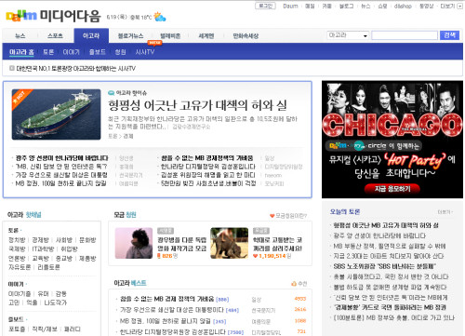This screenshot has width=465, height=336.
Task: Click the 자유토론 link under 토론
Action: pos(20,267)
